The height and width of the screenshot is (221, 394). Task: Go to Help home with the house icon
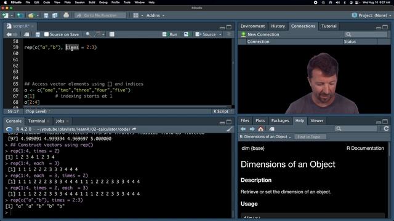[x=261, y=129]
